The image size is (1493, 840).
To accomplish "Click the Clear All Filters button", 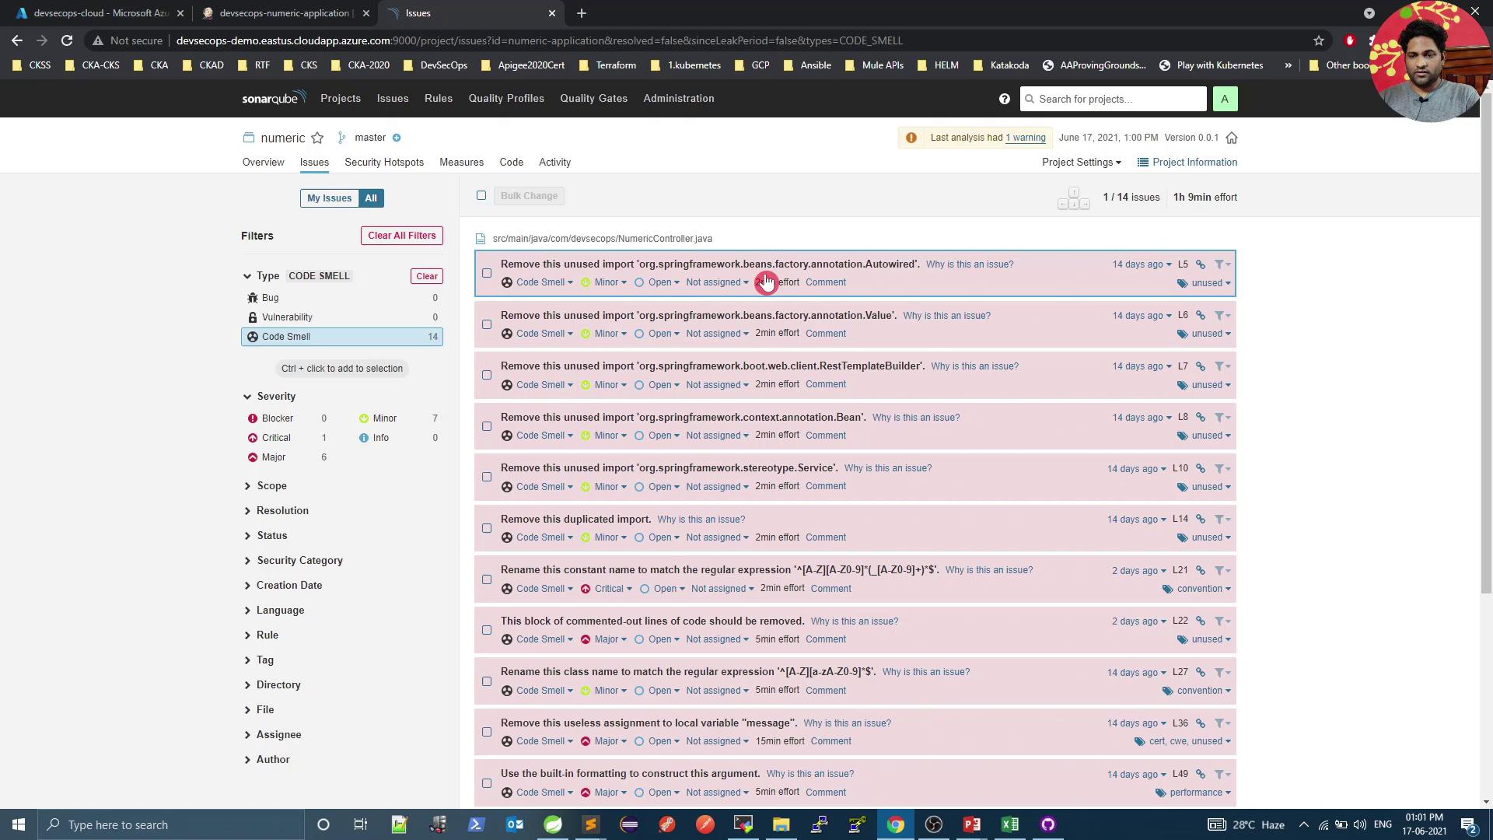I will (402, 236).
